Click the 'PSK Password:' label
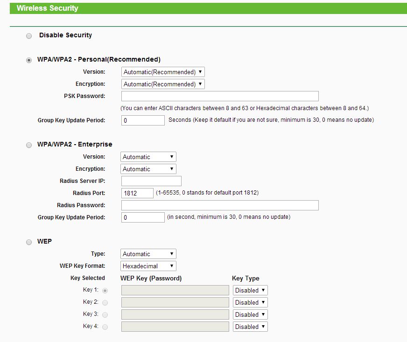 (x=84, y=96)
